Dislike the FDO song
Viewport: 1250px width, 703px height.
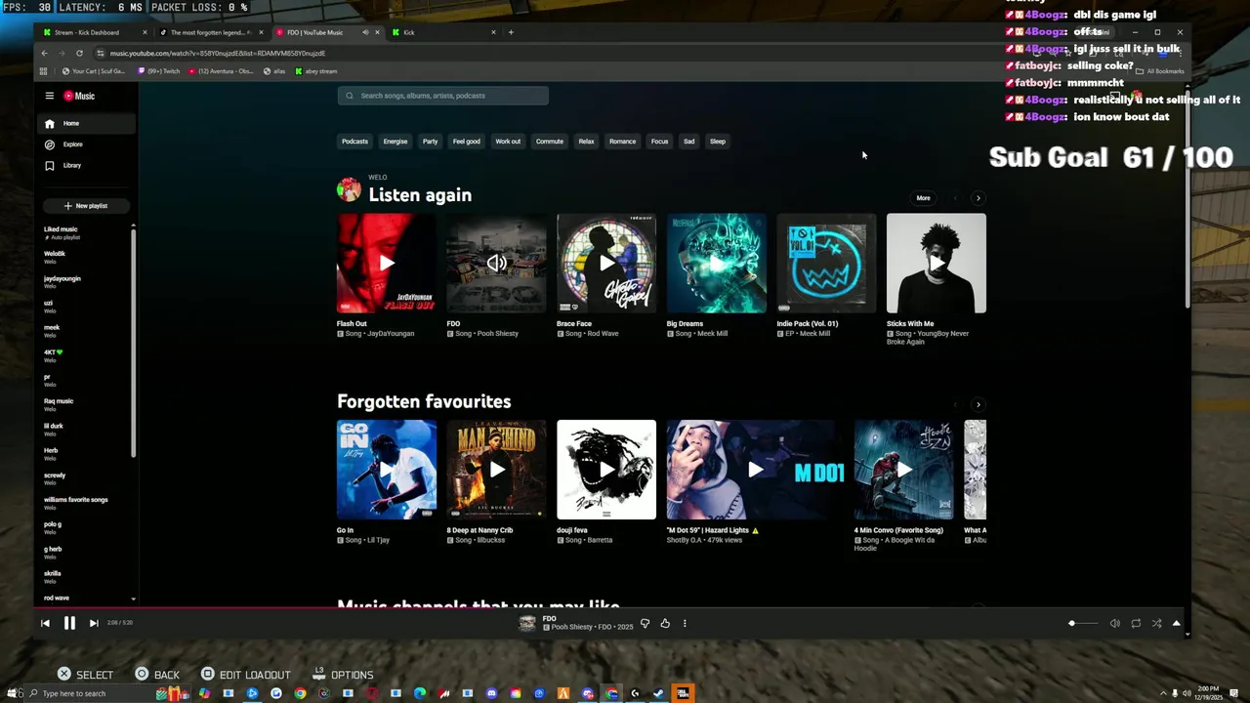click(x=645, y=623)
